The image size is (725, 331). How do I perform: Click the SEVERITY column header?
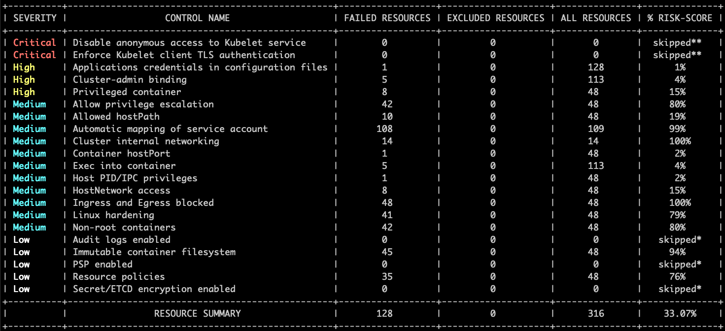pos(35,18)
